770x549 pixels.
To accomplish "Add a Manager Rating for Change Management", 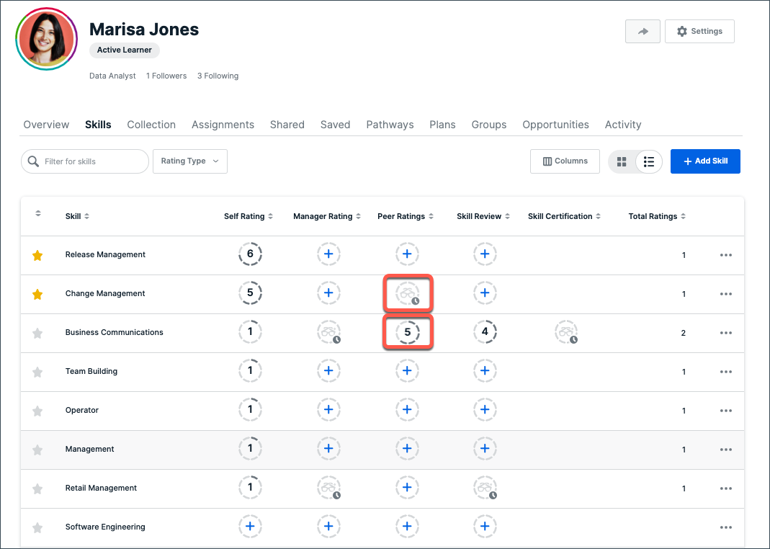I will (x=328, y=293).
